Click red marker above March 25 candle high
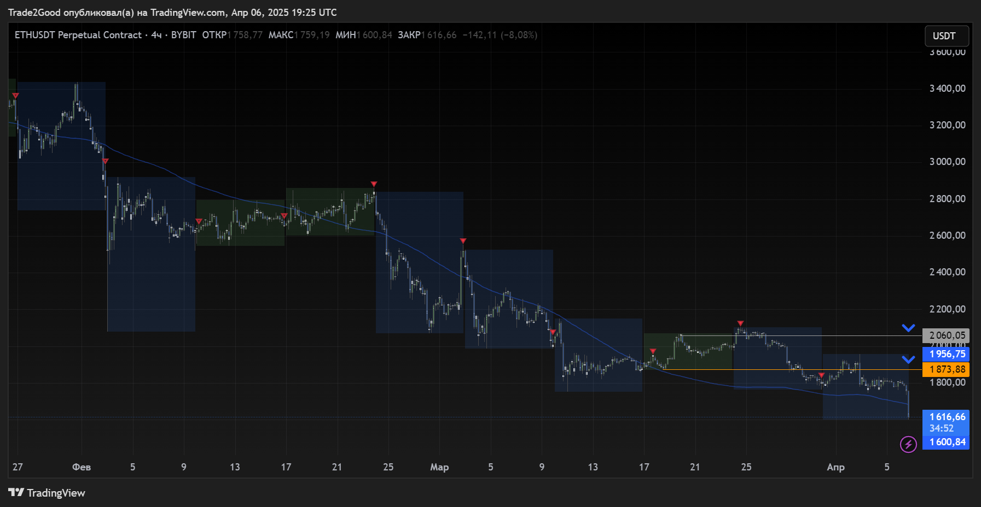Screen dimensions: 981x507 [740, 323]
